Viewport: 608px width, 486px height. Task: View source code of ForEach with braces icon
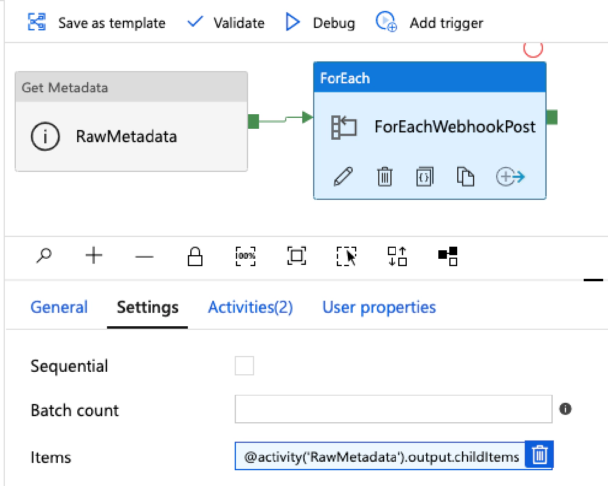click(424, 177)
